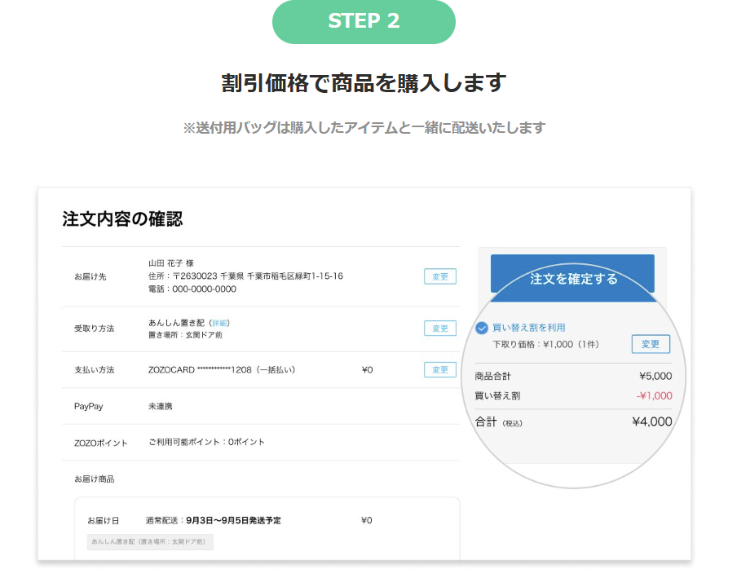Click the 注文内容の確認 title
This screenshot has width=737, height=587.
click(122, 218)
